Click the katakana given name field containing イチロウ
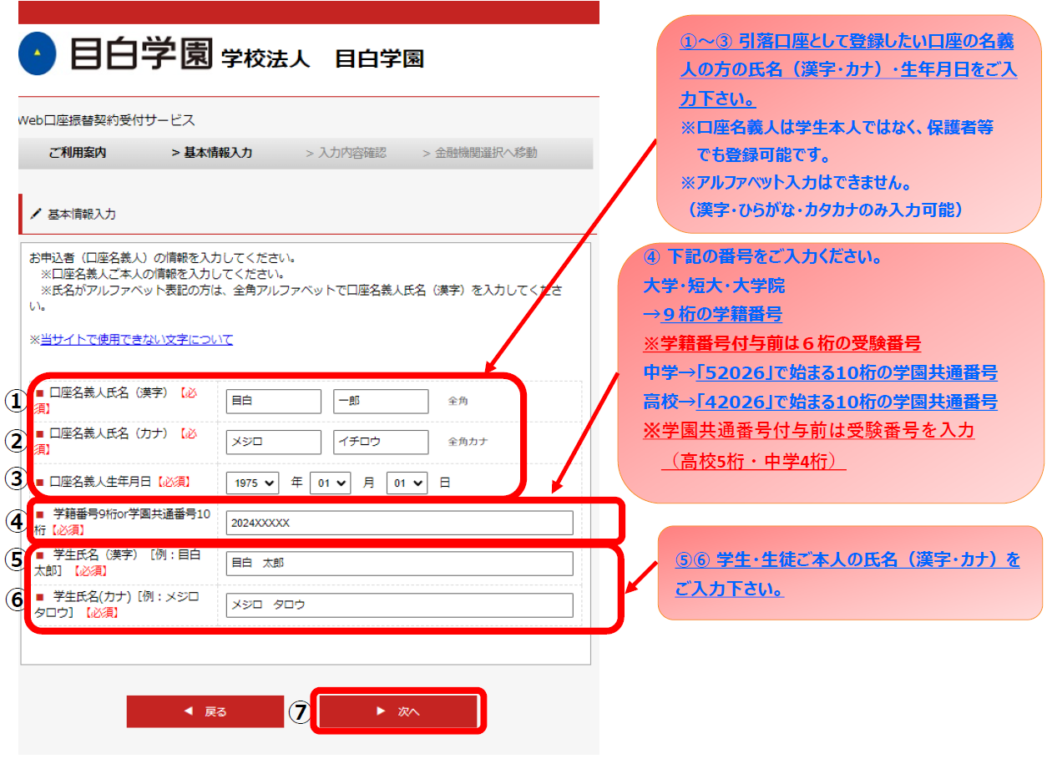1052x759 pixels. [381, 442]
